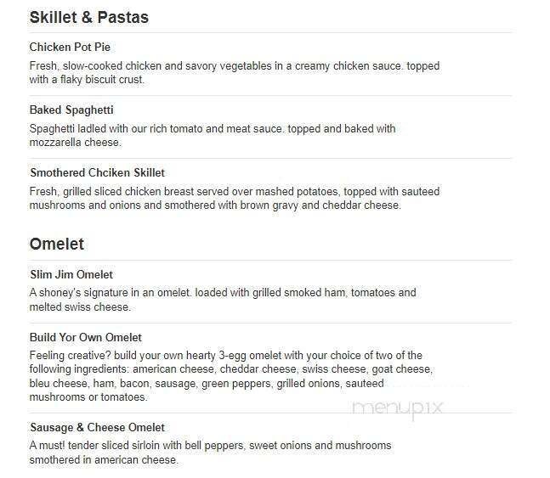Click the Slim Jim Omelet description
Screen dimensions: 550x478
pyautogui.click(x=223, y=300)
